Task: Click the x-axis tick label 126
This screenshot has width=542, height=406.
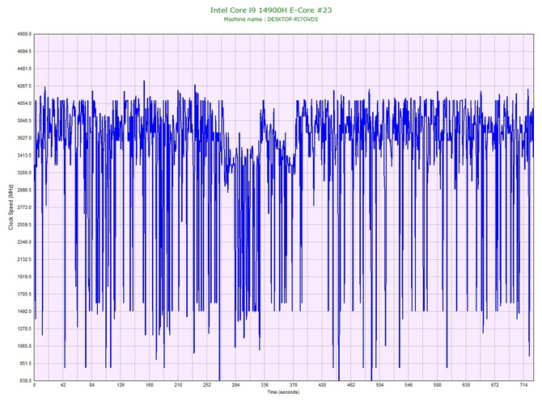Action: [x=121, y=385]
